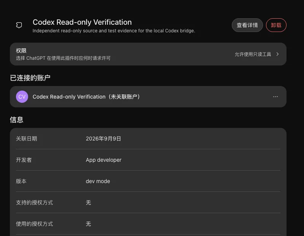Open the 允许使用只读工具 permission setting

coord(253,54)
